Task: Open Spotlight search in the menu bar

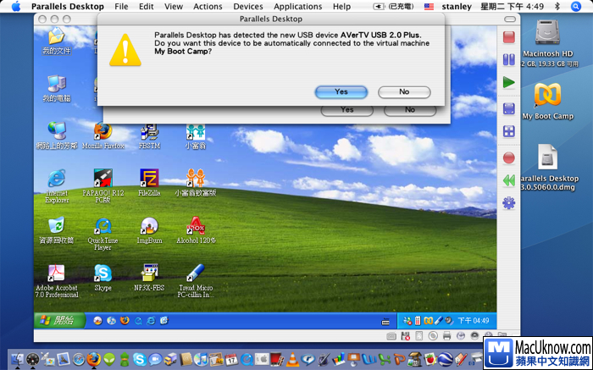Action: (x=581, y=6)
